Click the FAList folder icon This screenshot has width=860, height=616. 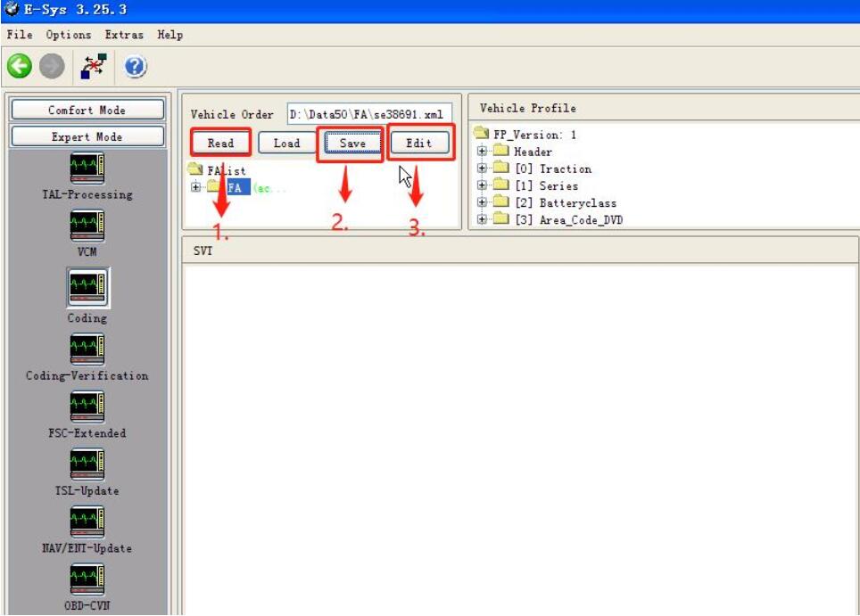pyautogui.click(x=195, y=168)
